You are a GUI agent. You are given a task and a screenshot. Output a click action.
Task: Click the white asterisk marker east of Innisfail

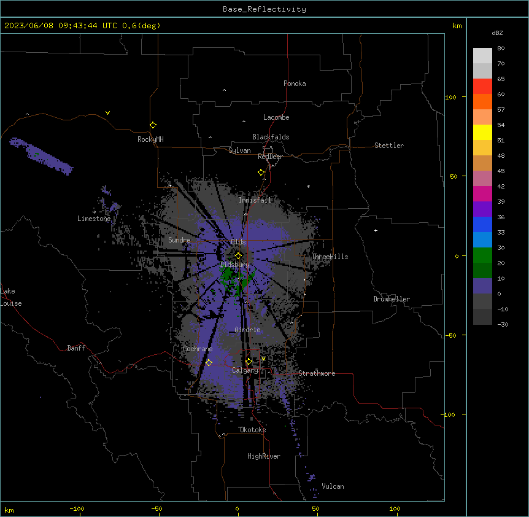[308, 186]
